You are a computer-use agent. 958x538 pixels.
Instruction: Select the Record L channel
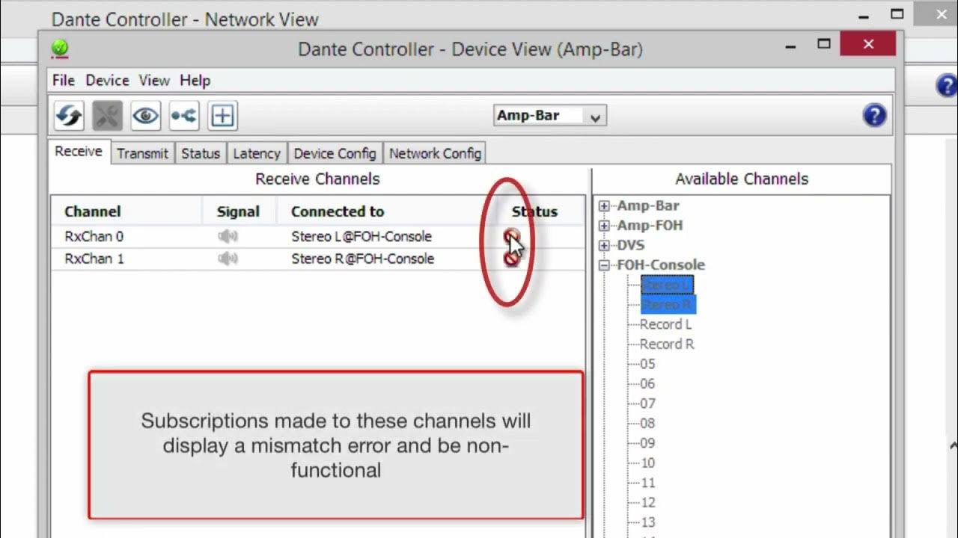tap(665, 324)
